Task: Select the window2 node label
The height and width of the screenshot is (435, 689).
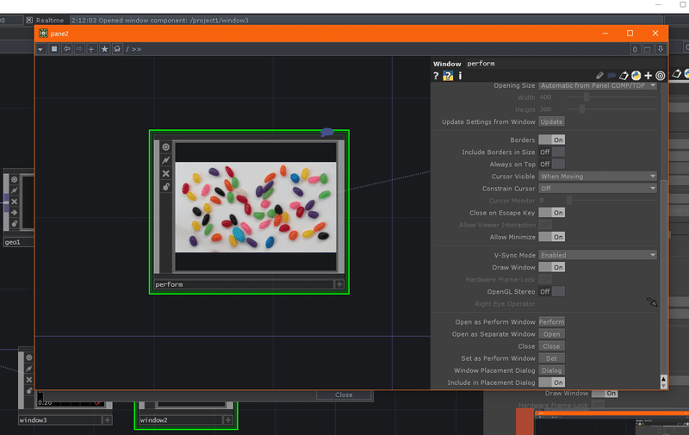Action: click(x=179, y=420)
